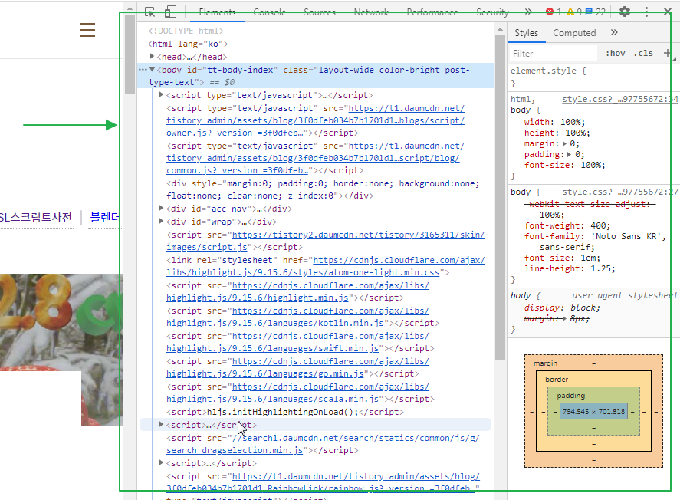Toggle the .cls class editor button
This screenshot has height=500, width=680.
pos(643,53)
